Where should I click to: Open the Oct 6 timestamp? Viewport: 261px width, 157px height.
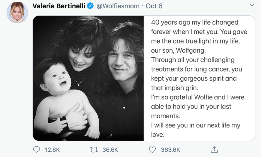click(x=154, y=6)
